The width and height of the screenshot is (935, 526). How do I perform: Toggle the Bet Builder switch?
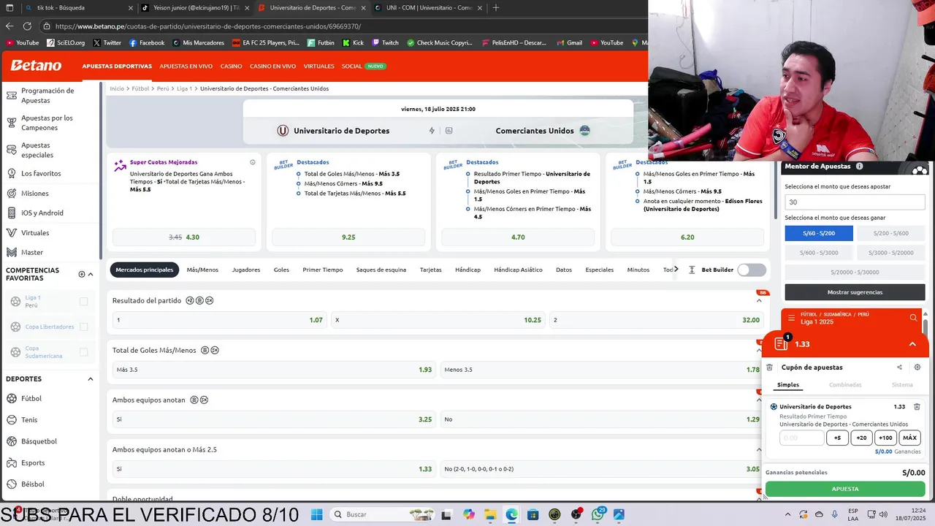tap(752, 270)
